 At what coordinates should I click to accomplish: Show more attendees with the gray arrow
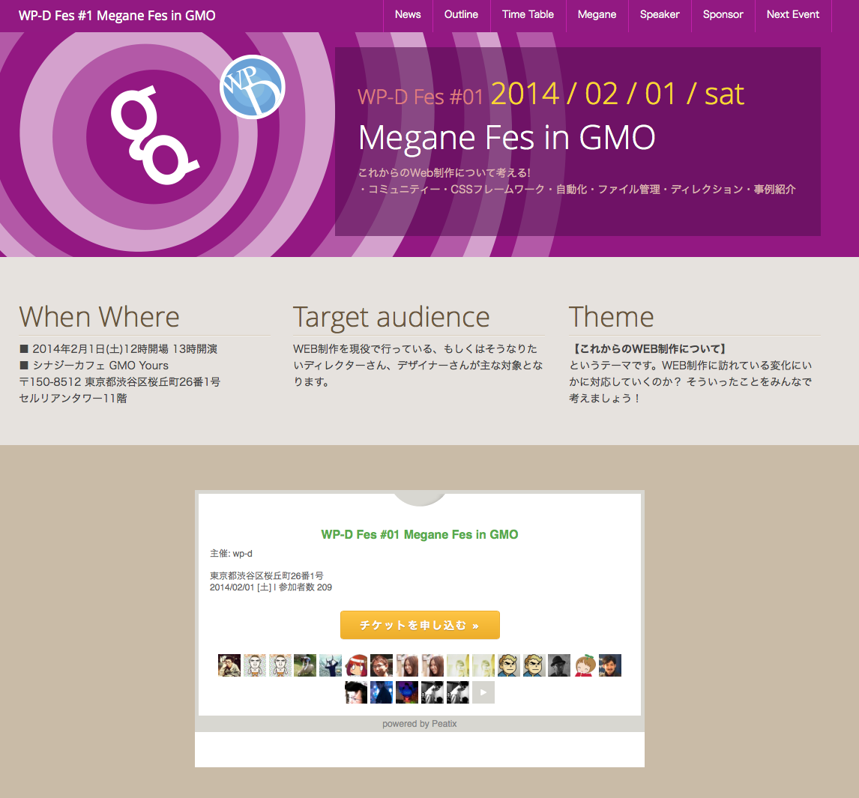[x=483, y=692]
